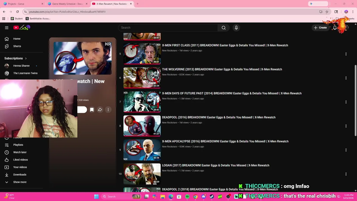Open The Wolverine (2013) breakdown title
Screen dimensions: 357x201
[222, 69]
